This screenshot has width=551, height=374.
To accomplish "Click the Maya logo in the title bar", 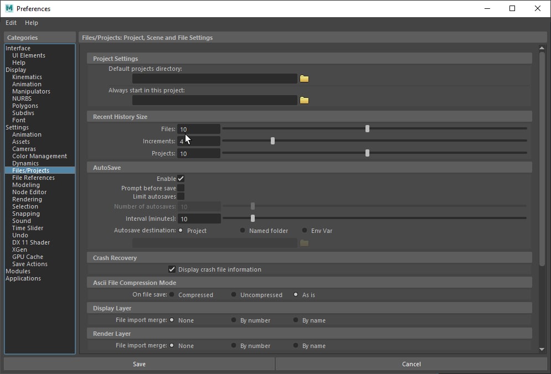I will [9, 8].
